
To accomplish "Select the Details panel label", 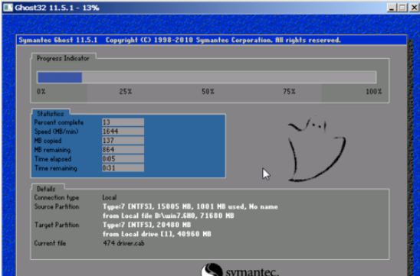I will [46, 189].
